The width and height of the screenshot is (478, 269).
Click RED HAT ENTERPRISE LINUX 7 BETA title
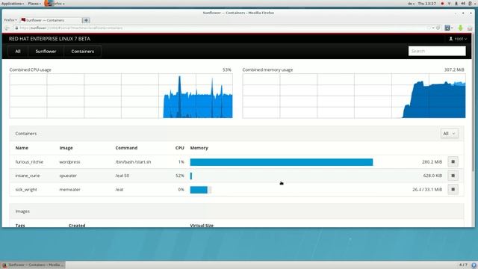(x=50, y=39)
